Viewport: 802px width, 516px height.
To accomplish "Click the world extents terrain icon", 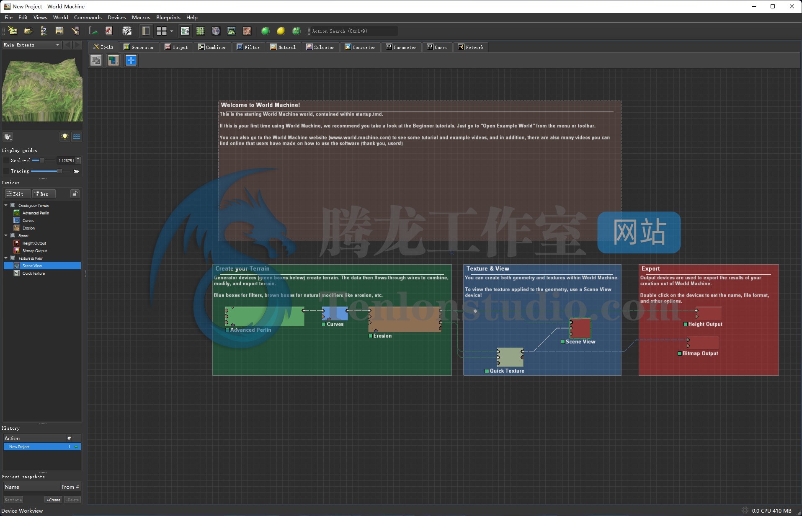I will coord(93,31).
